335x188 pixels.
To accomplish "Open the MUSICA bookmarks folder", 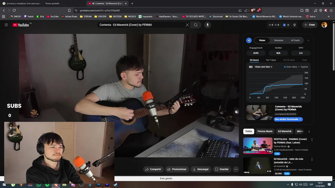I will click(x=130, y=16).
